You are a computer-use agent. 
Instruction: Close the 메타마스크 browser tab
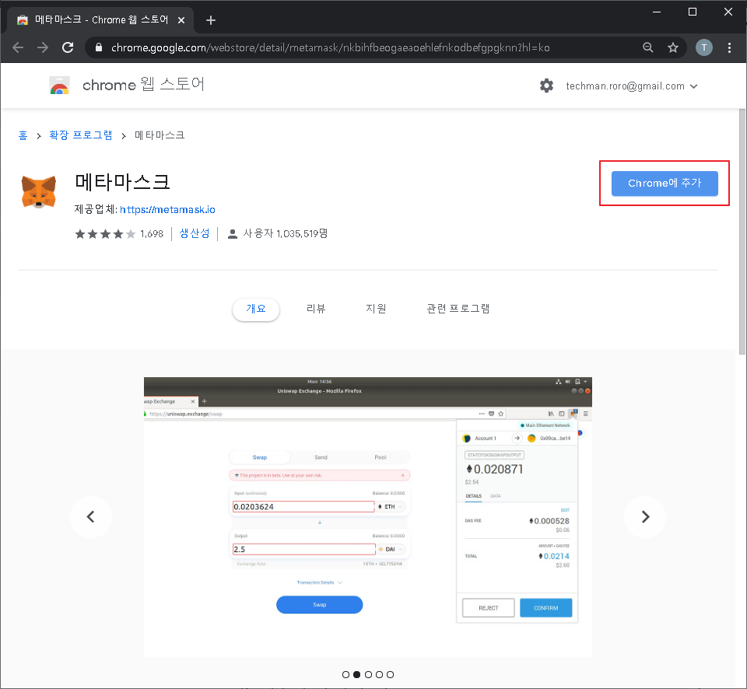[181, 20]
